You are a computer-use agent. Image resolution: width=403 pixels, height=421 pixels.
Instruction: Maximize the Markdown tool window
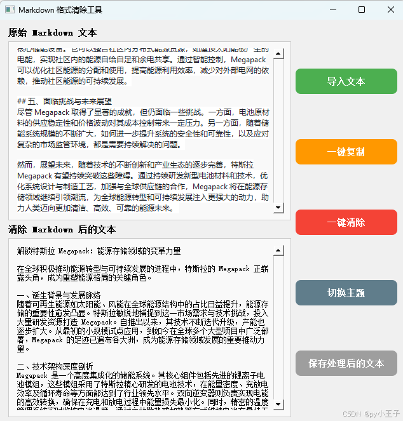(x=362, y=10)
